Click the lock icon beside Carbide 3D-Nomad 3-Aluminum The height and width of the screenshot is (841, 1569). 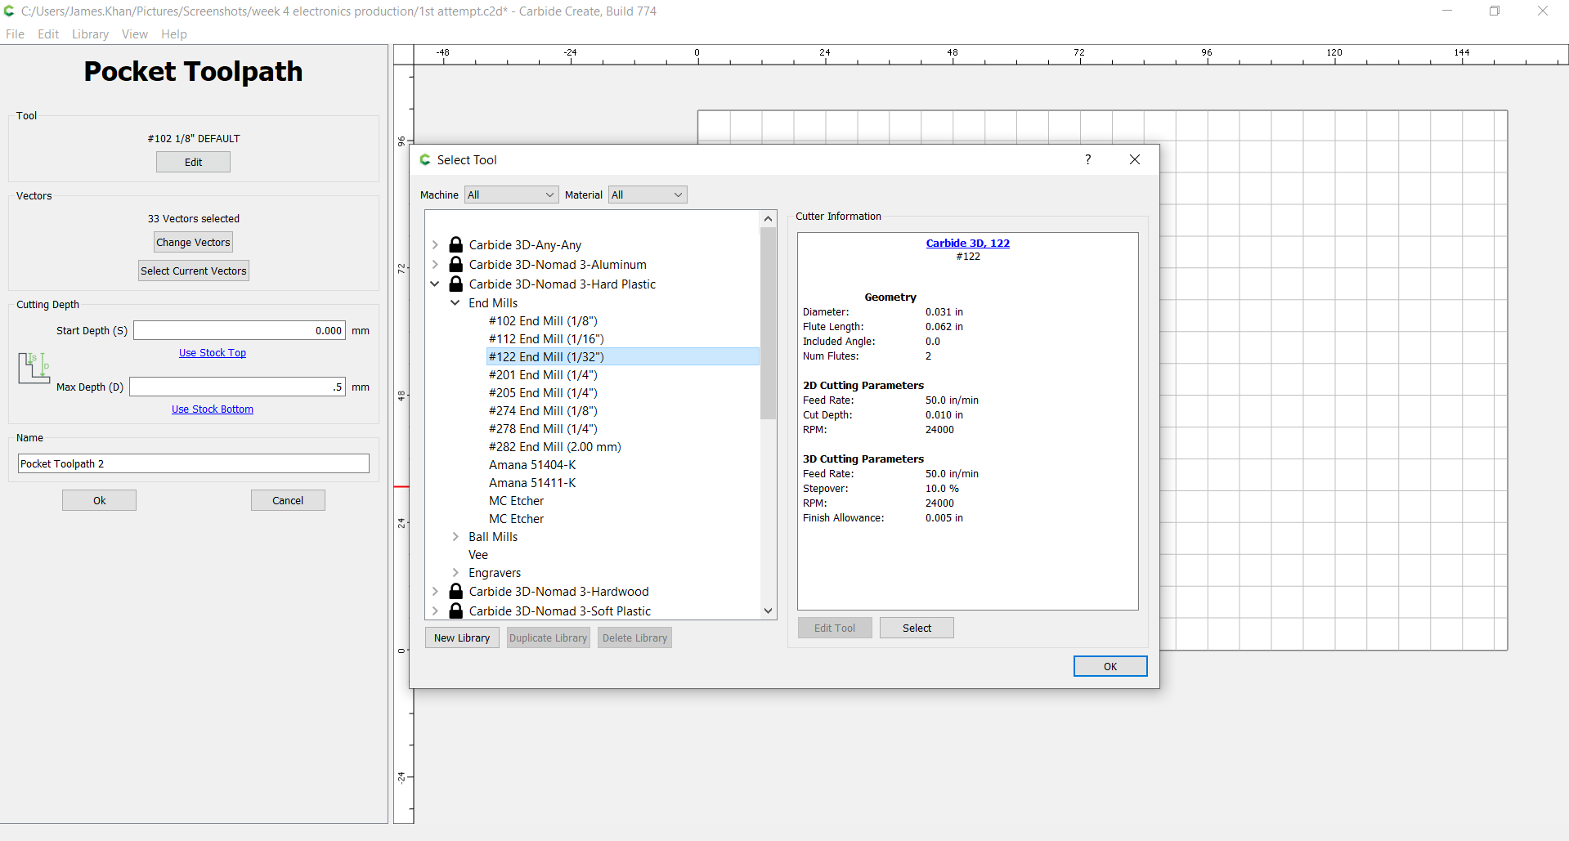coord(456,264)
